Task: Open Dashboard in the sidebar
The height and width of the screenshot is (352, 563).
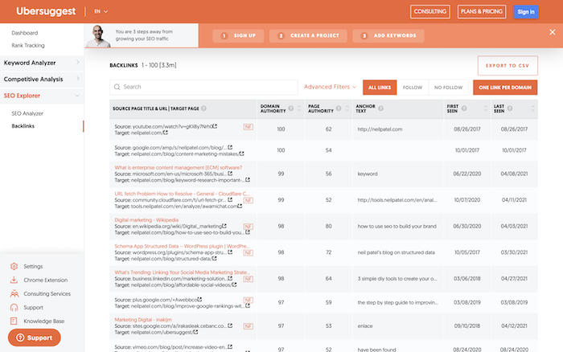Action: pos(25,33)
